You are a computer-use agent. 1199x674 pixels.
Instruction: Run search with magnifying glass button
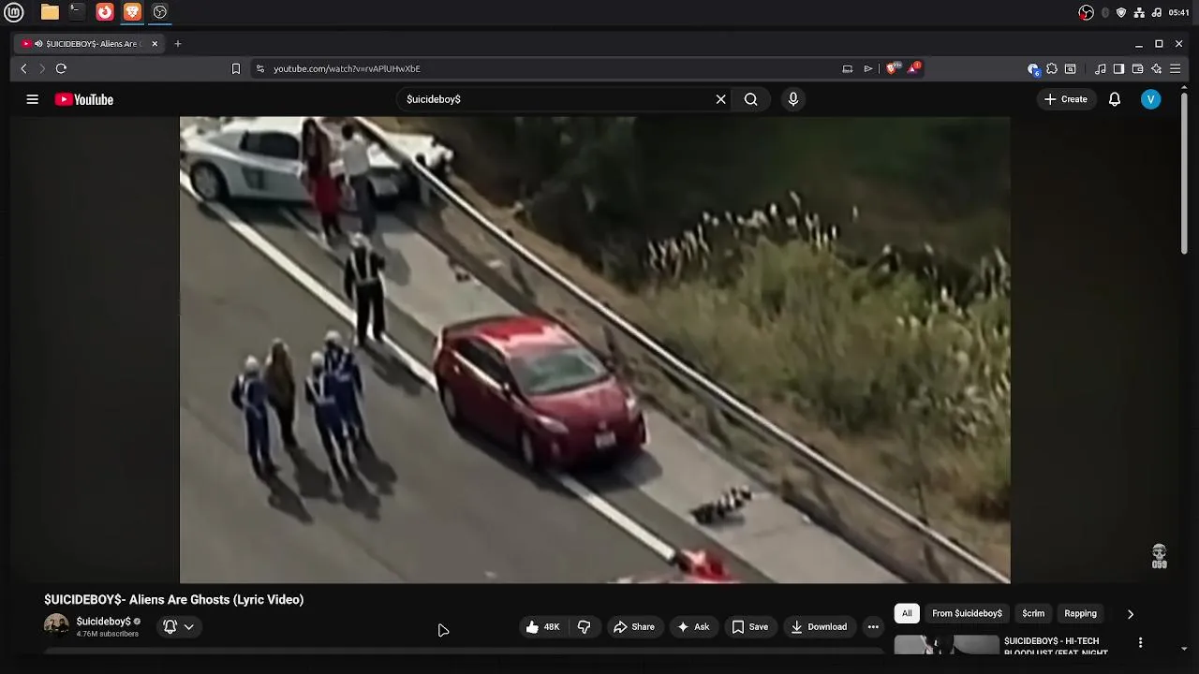[750, 99]
